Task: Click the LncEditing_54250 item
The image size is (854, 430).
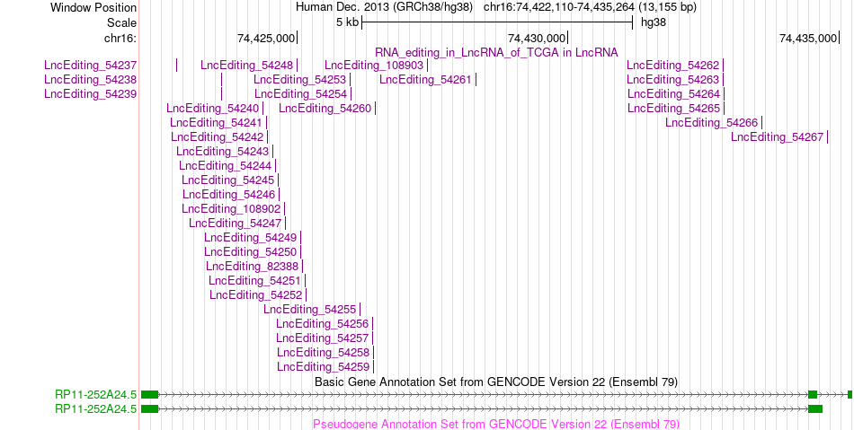Action: [x=251, y=251]
